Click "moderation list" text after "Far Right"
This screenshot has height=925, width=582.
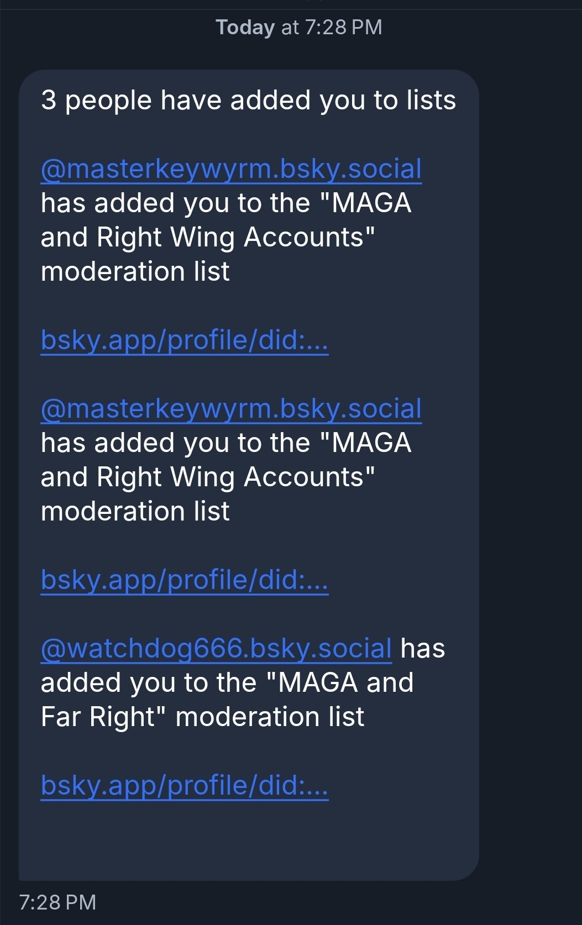click(270, 717)
